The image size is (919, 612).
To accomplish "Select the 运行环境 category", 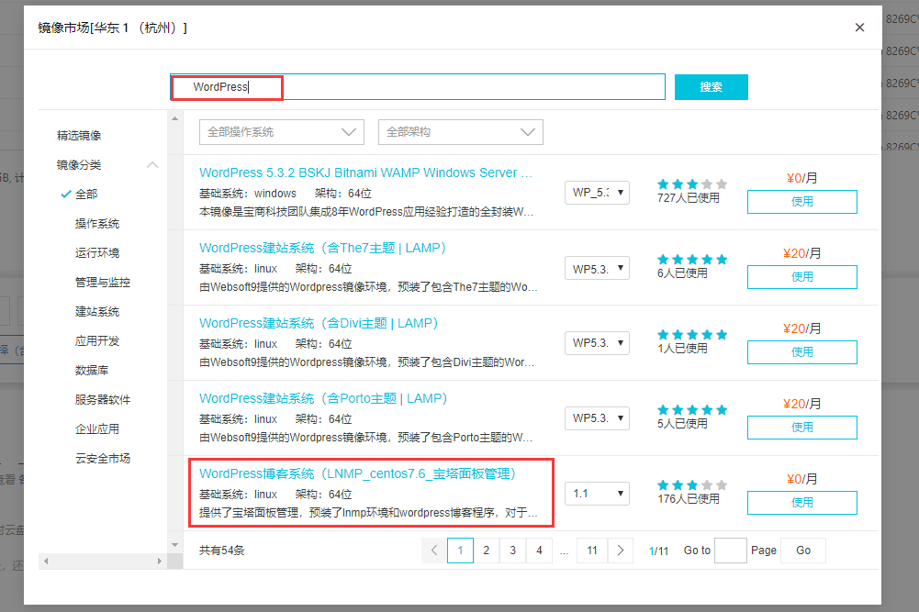I will click(96, 253).
